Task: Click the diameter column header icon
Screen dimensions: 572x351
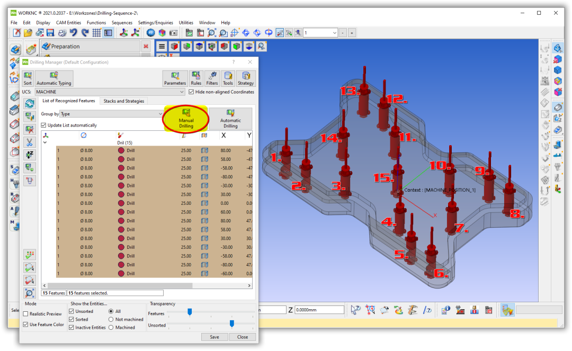Action: coord(84,135)
